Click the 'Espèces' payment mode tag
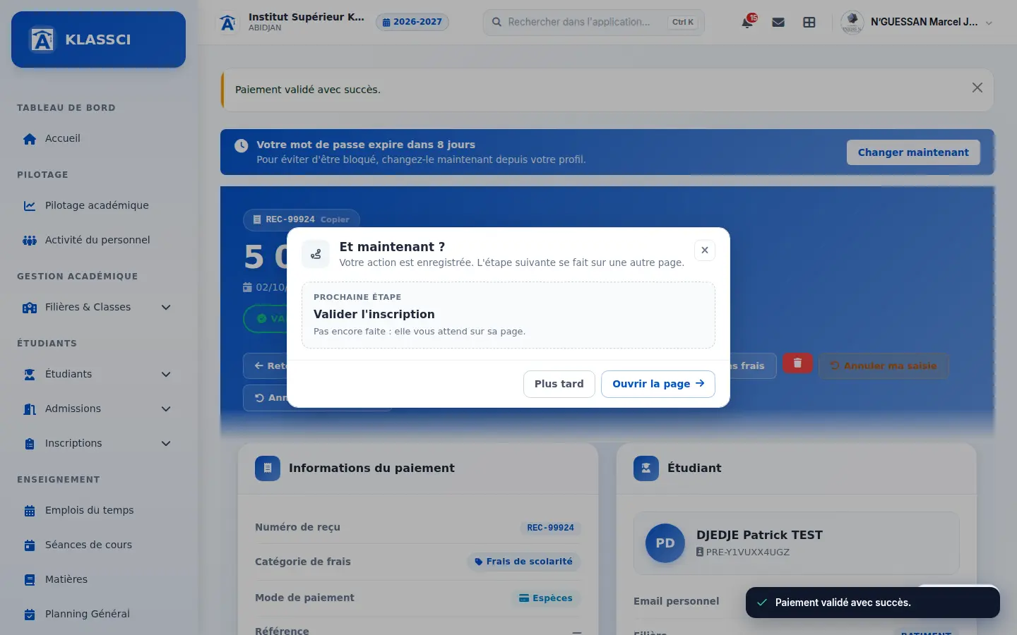 [546, 598]
